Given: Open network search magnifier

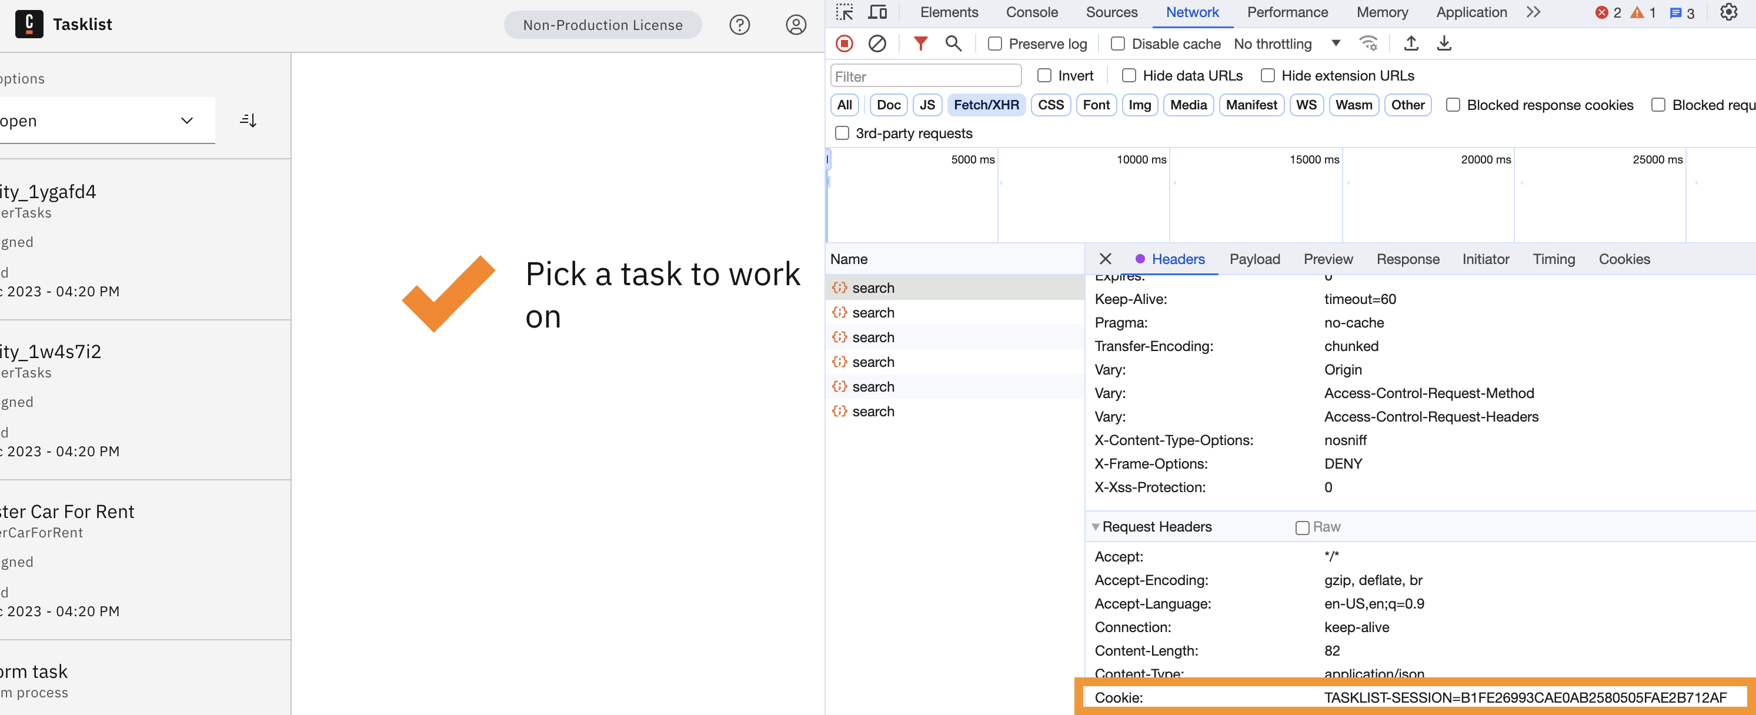Looking at the screenshot, I should pos(954,44).
